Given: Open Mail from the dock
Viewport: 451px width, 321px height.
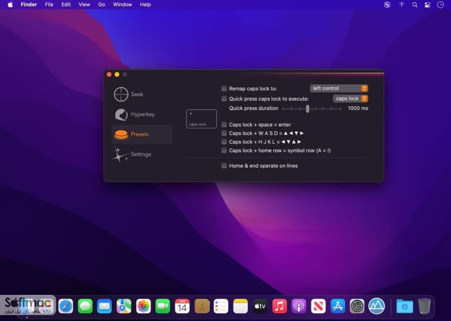Looking at the screenshot, I should pos(105,306).
